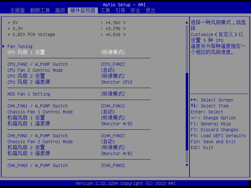Toggle CHA_FAN2 / W_PUMP Switch option
This screenshot has width=251, height=188.
113,136
